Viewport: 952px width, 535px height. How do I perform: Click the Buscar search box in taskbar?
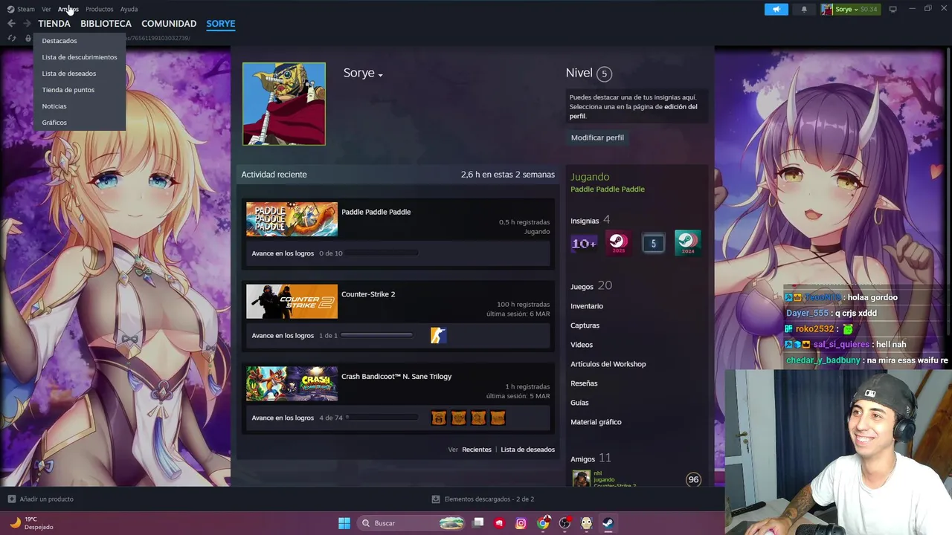tap(411, 523)
